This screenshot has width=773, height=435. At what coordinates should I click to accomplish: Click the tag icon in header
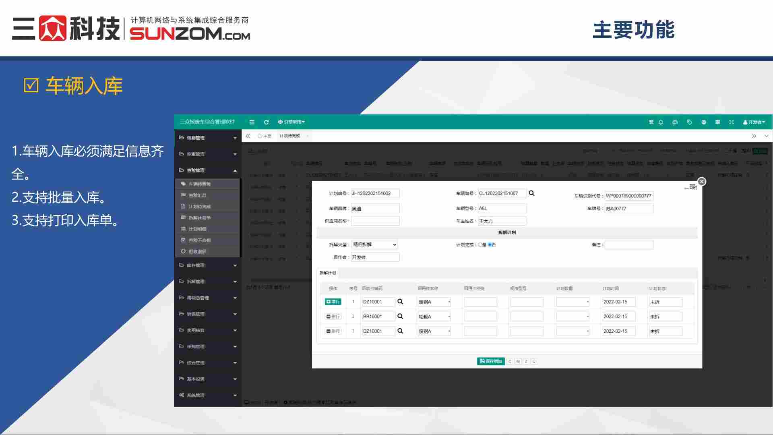pos(689,122)
